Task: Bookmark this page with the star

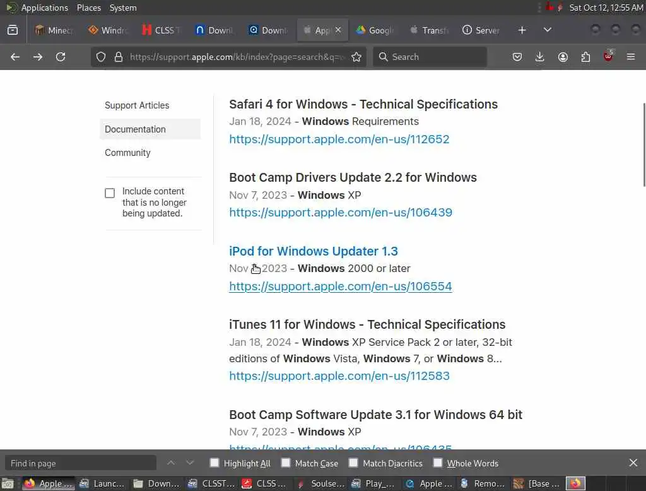Action: (x=356, y=57)
